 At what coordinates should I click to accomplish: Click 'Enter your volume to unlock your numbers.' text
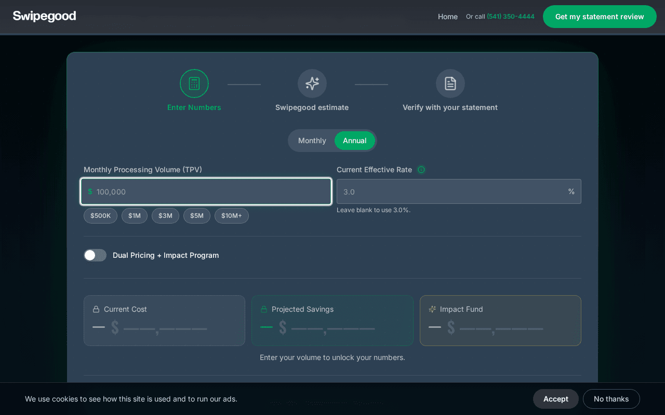tap(332, 357)
